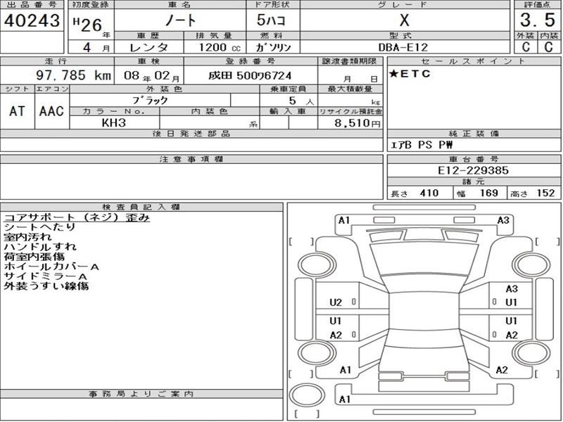This screenshot has width=563, height=422.
Task: Select the note ハンドルすれ
Action: pyautogui.click(x=40, y=247)
